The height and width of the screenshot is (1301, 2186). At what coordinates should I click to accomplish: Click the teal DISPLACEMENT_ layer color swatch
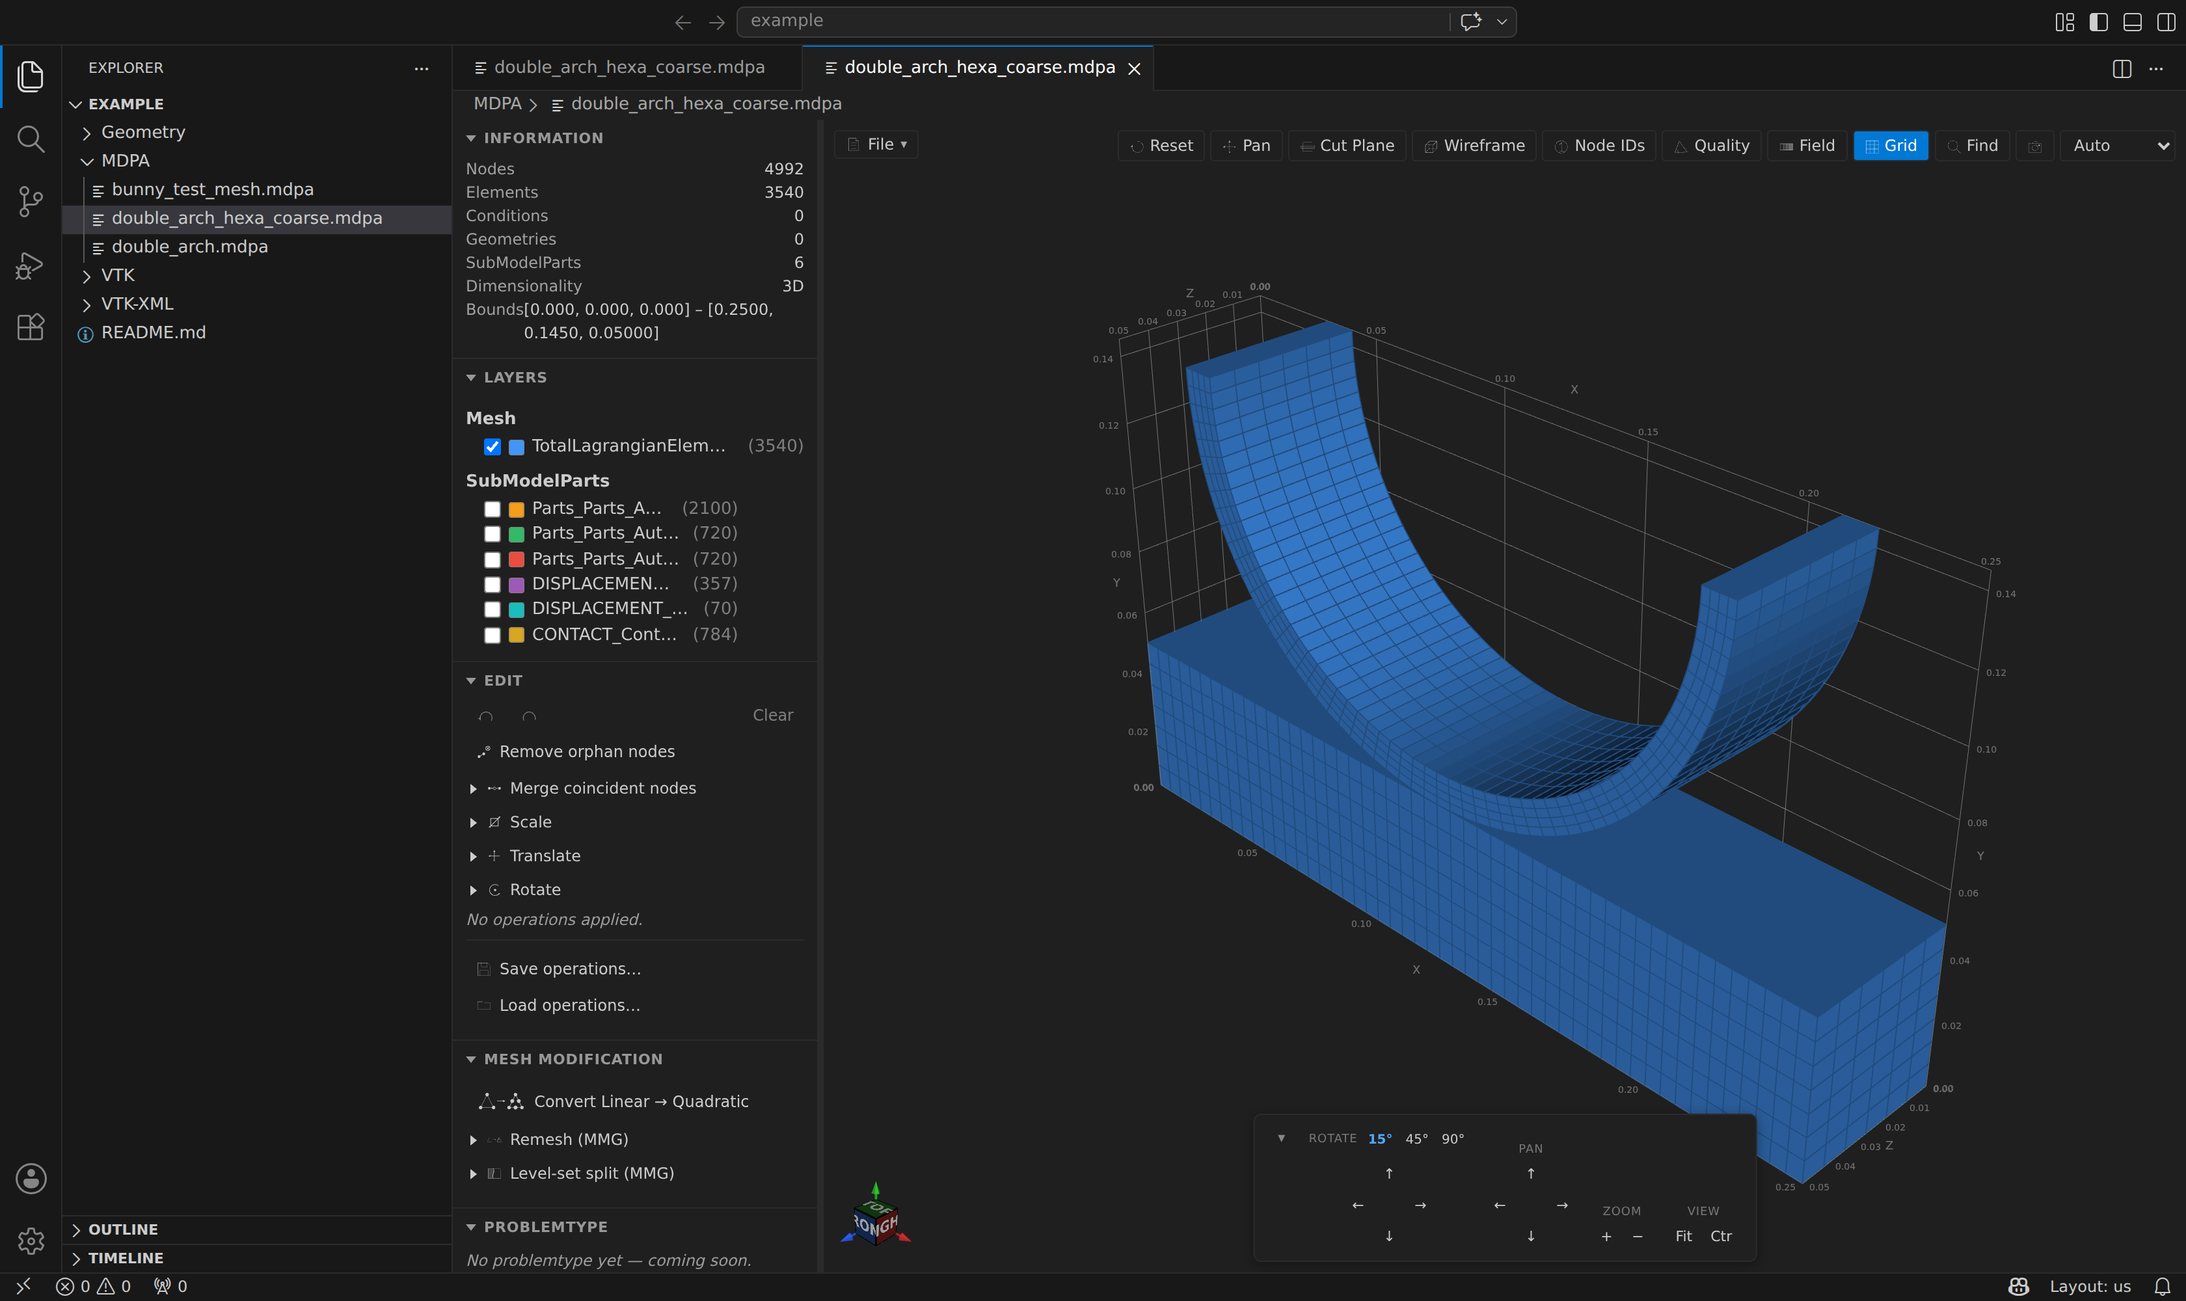(x=517, y=610)
